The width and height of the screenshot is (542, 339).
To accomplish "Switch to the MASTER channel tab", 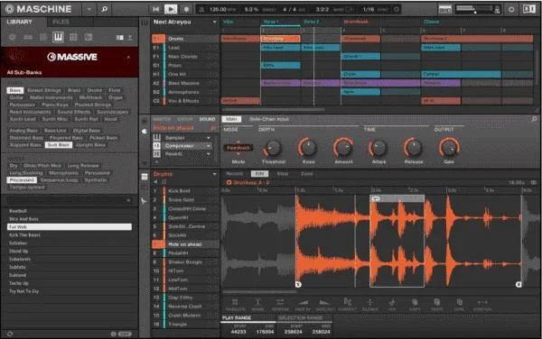I will [x=162, y=119].
